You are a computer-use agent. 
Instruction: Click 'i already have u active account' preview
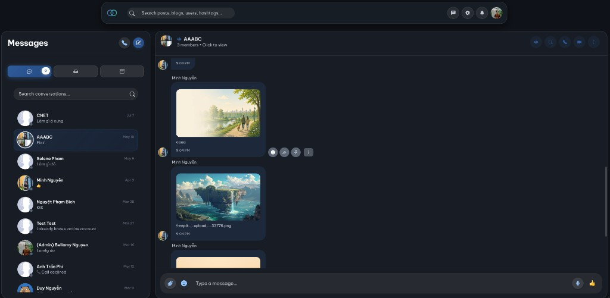66,229
